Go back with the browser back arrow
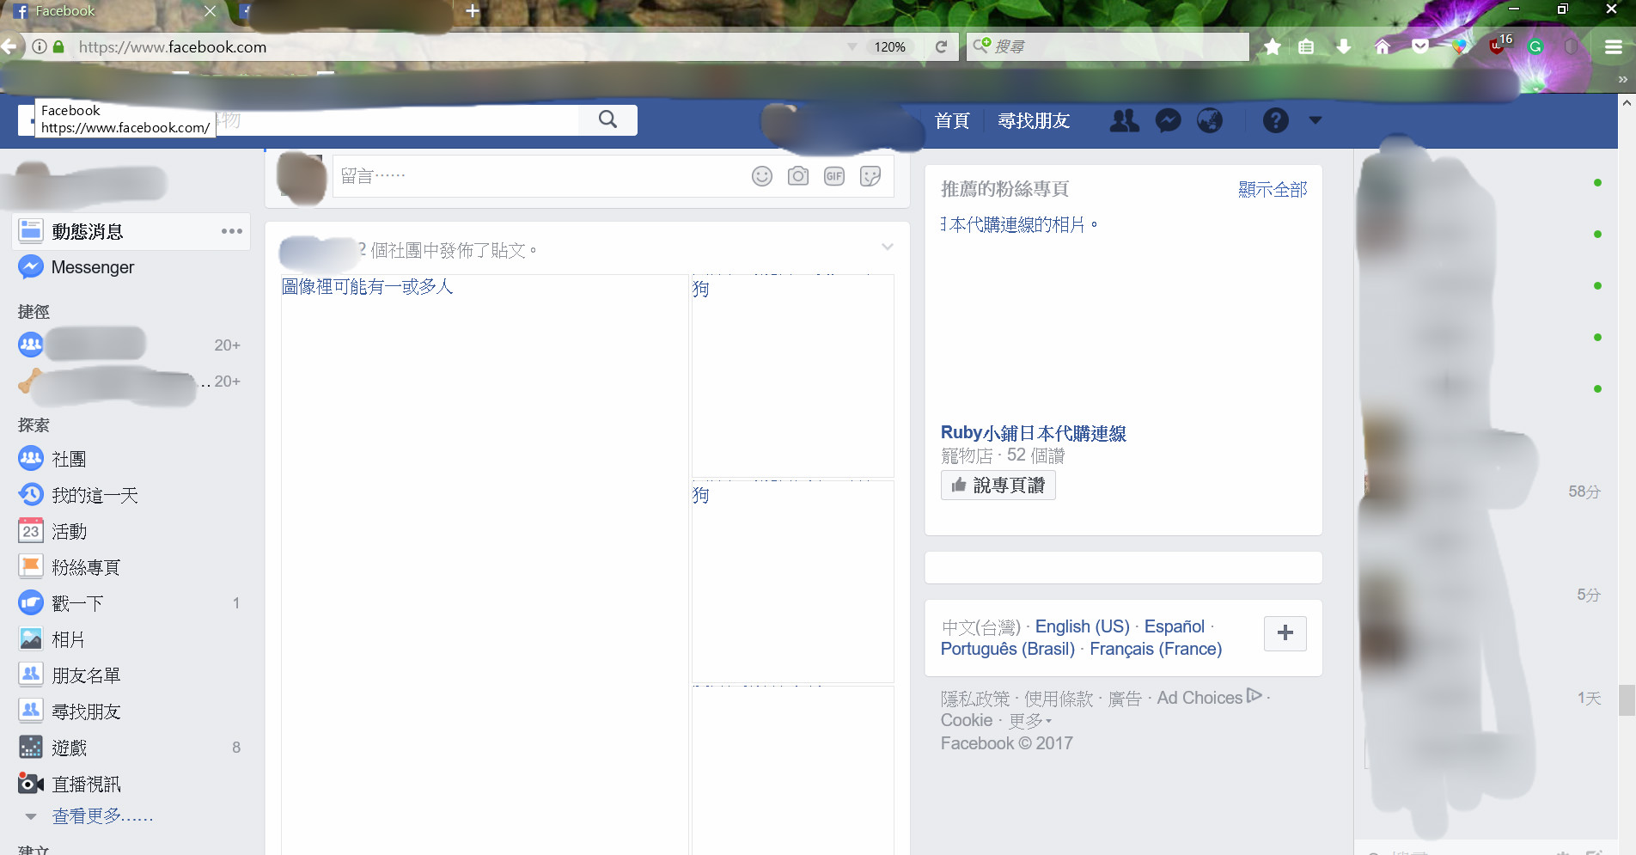This screenshot has width=1636, height=855. tap(9, 46)
